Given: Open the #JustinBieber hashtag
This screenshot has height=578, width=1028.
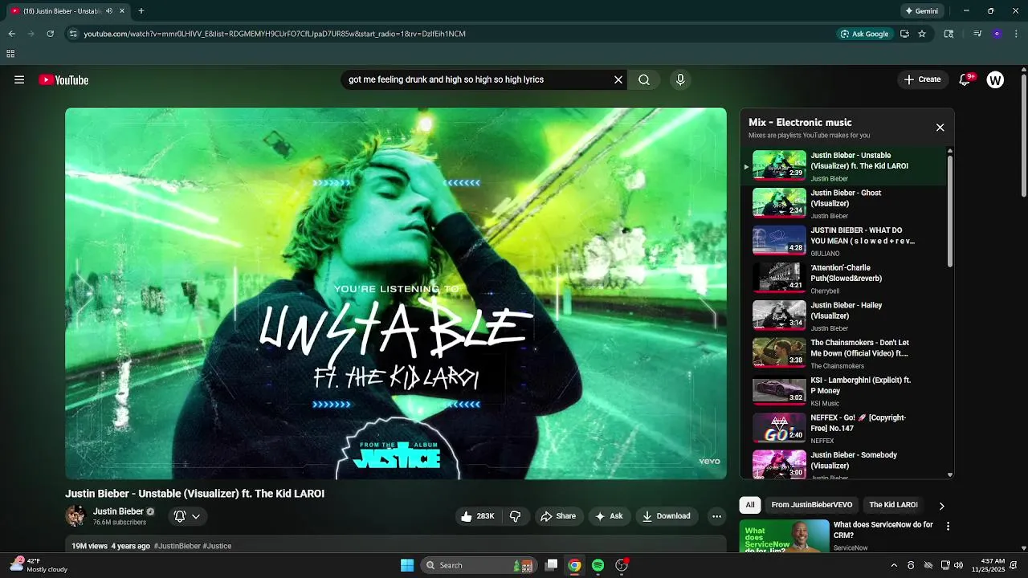Looking at the screenshot, I should [177, 546].
